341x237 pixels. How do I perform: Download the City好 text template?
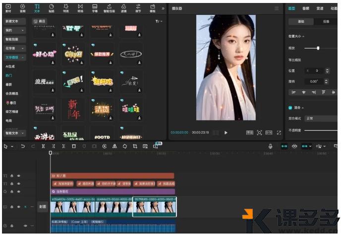pos(82,62)
